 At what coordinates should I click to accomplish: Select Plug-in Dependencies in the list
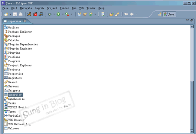click(x=21, y=44)
